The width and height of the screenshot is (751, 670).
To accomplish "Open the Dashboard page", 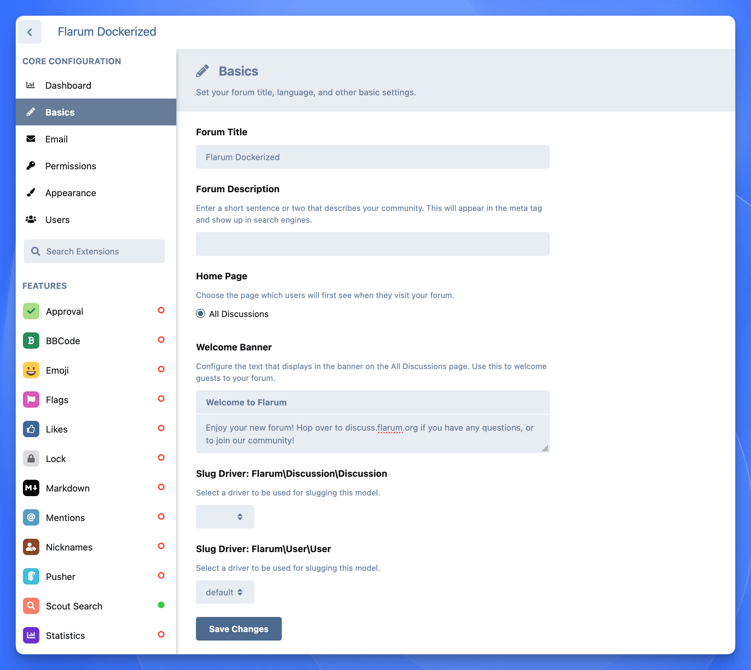I will [68, 85].
